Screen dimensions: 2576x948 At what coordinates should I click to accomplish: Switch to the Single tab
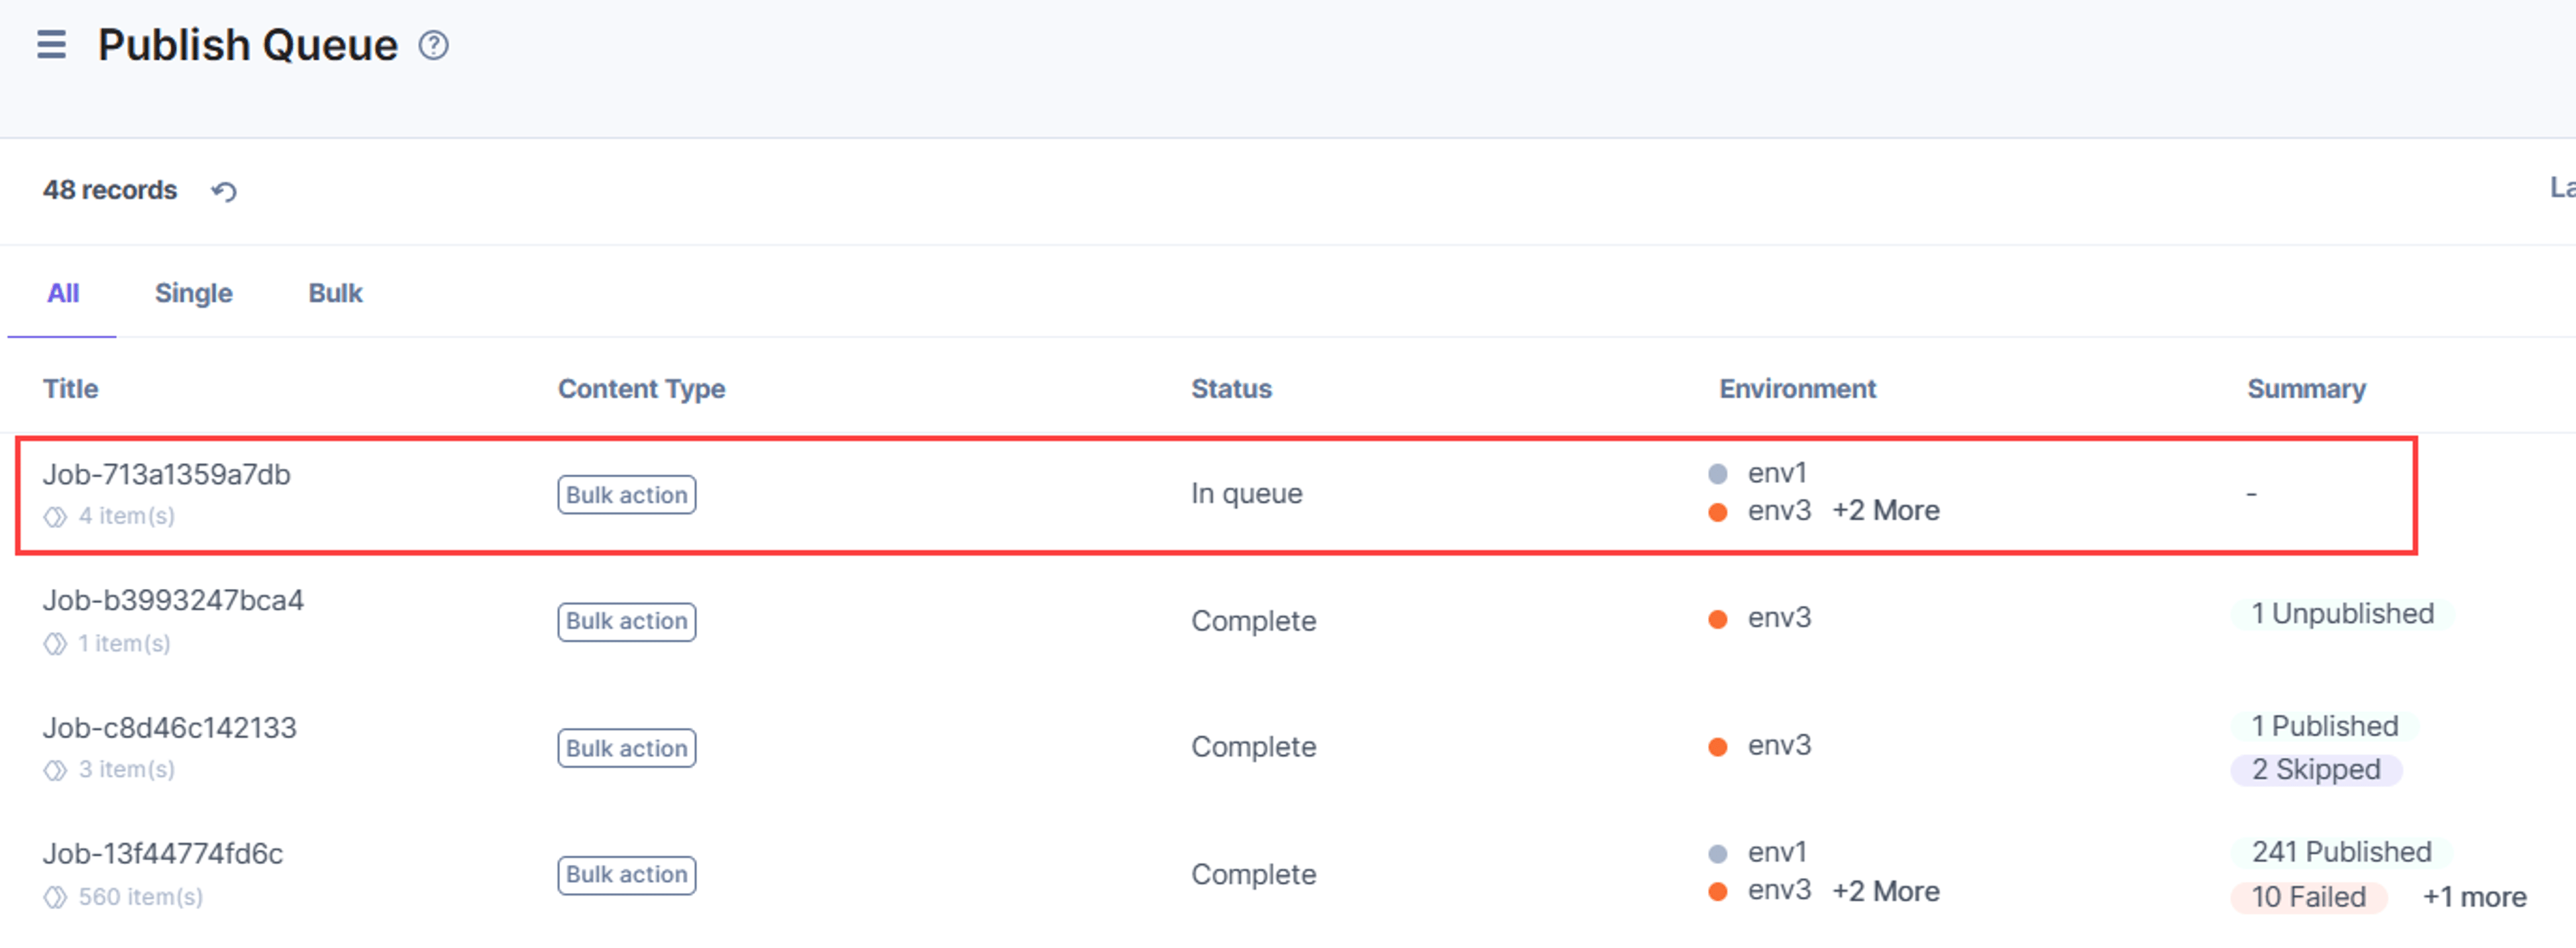point(193,293)
